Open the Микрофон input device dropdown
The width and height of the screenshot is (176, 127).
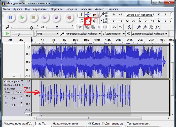click(83, 34)
